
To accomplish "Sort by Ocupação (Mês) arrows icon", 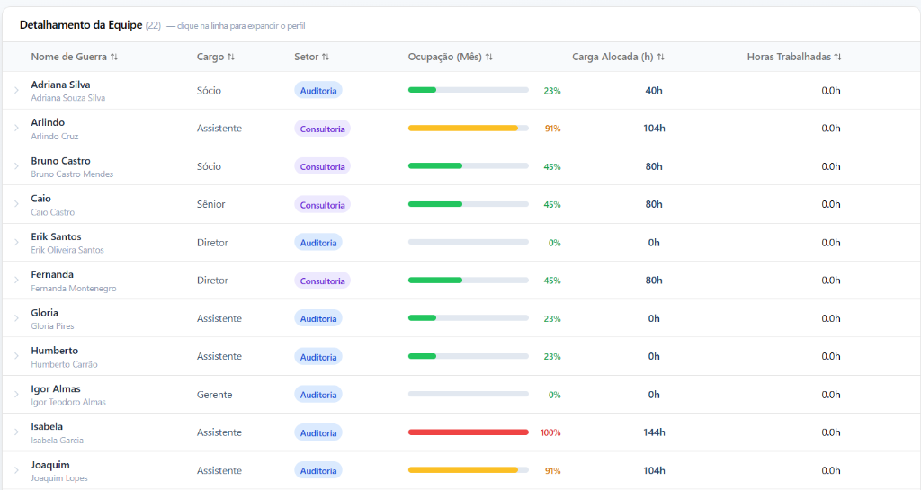I will click(x=488, y=57).
